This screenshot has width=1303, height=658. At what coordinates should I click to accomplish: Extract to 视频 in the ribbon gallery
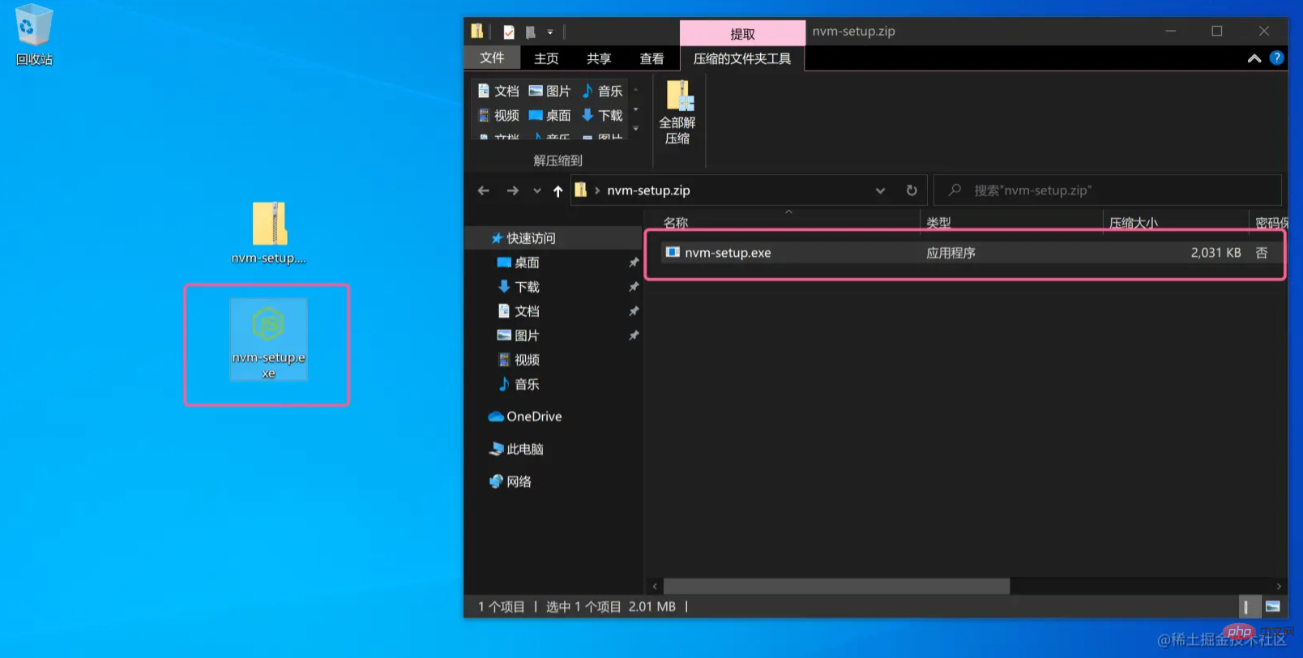click(x=498, y=115)
